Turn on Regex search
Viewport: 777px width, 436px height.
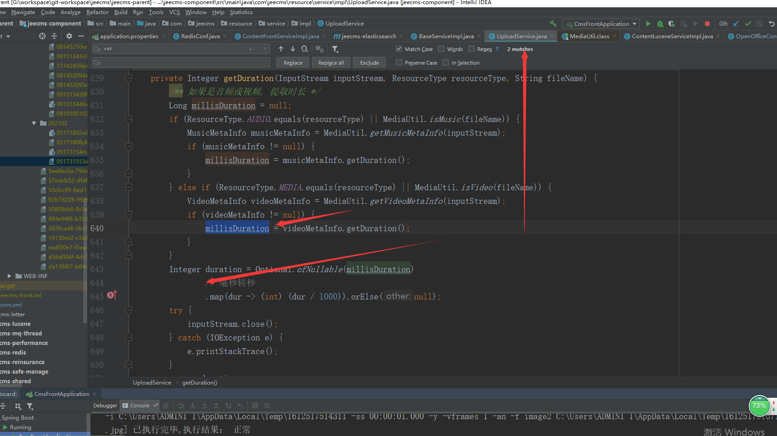pos(471,49)
